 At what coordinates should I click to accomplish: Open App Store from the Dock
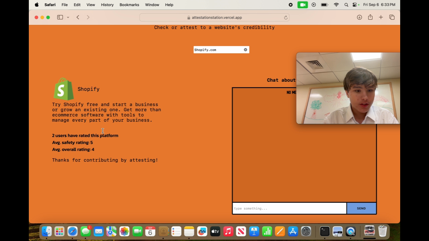[293, 231]
